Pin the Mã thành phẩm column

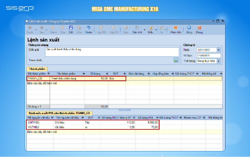48,74
